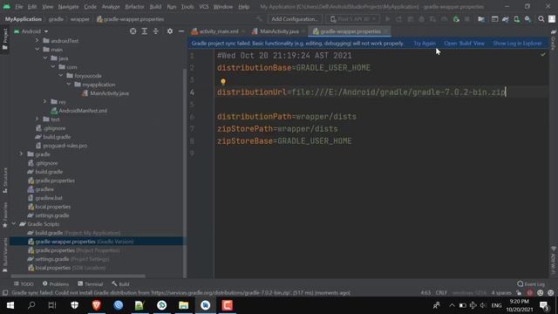The image size is (558, 314).
Task: Expand the res folder
Action: point(45,101)
